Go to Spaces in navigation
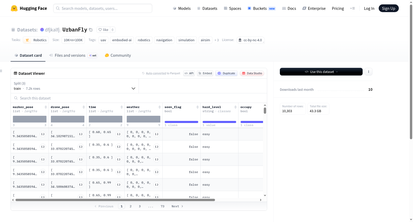Viewport: 413px width, 222px height. coord(232,8)
